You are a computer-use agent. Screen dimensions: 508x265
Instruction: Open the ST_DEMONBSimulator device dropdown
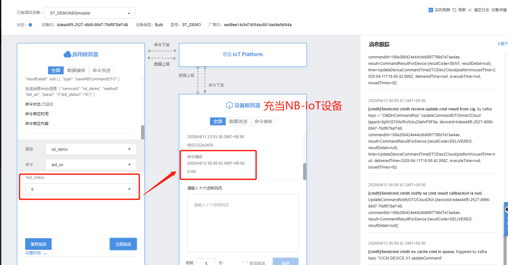90,13
